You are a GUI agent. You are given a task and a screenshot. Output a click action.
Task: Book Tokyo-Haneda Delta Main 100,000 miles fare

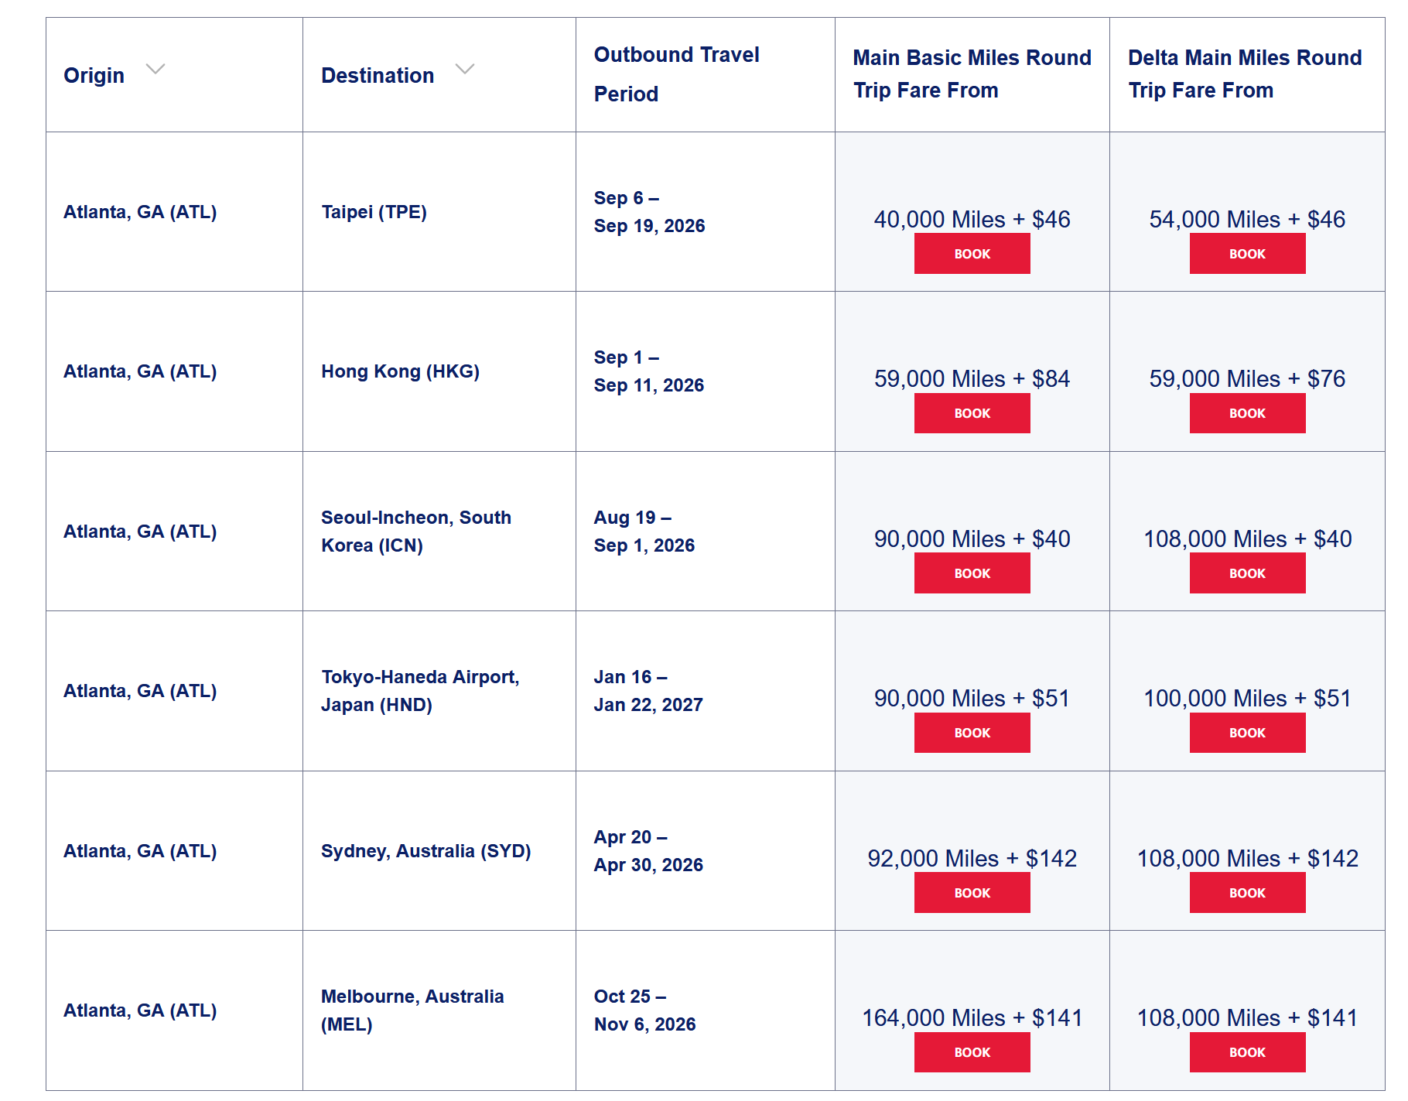click(1246, 733)
